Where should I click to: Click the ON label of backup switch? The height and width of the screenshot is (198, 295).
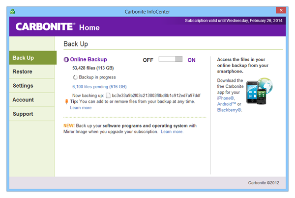point(191,60)
